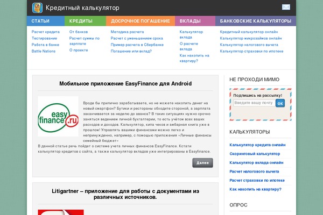
Task: Open the red Litigartner article thumbnail
Action: pos(61,212)
